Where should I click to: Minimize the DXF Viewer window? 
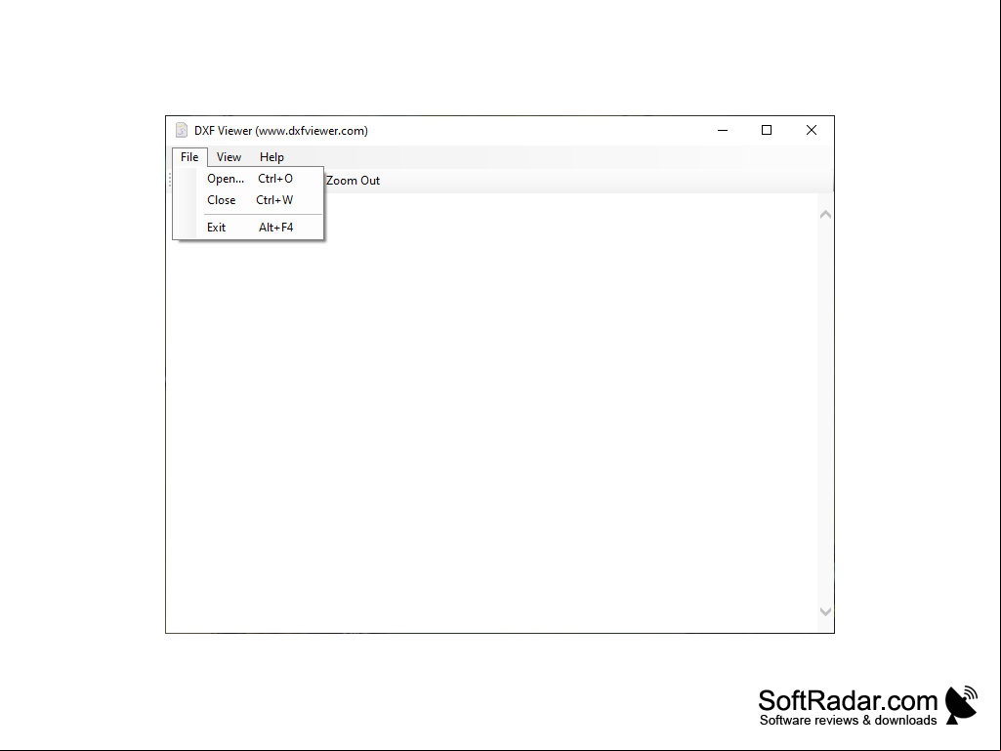(x=723, y=130)
